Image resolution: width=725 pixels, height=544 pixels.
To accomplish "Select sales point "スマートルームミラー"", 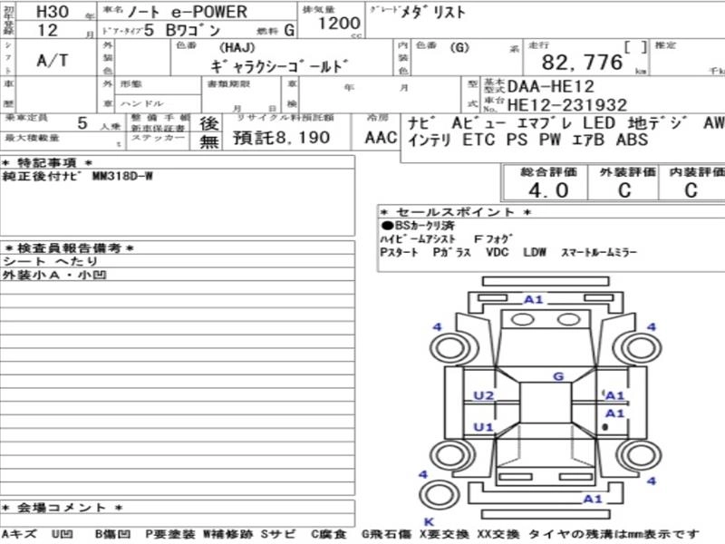I will [599, 253].
